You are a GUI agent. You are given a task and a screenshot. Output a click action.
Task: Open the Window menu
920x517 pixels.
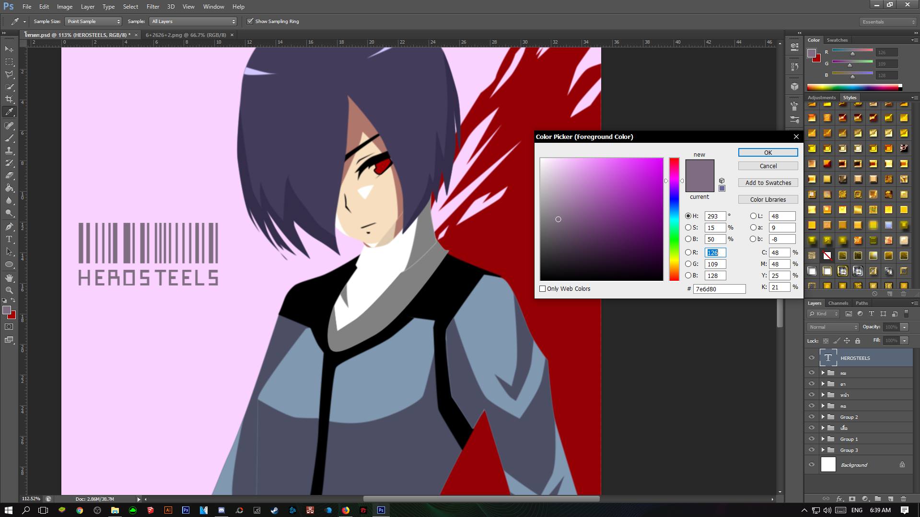tap(213, 7)
